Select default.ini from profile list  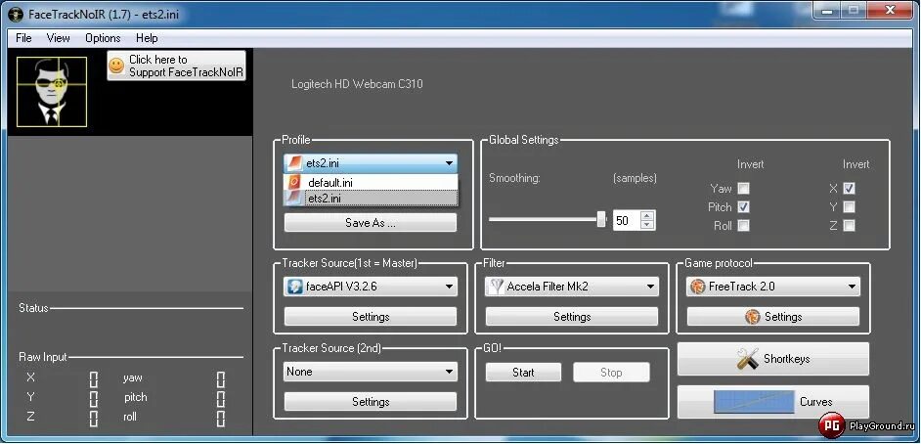tap(370, 183)
